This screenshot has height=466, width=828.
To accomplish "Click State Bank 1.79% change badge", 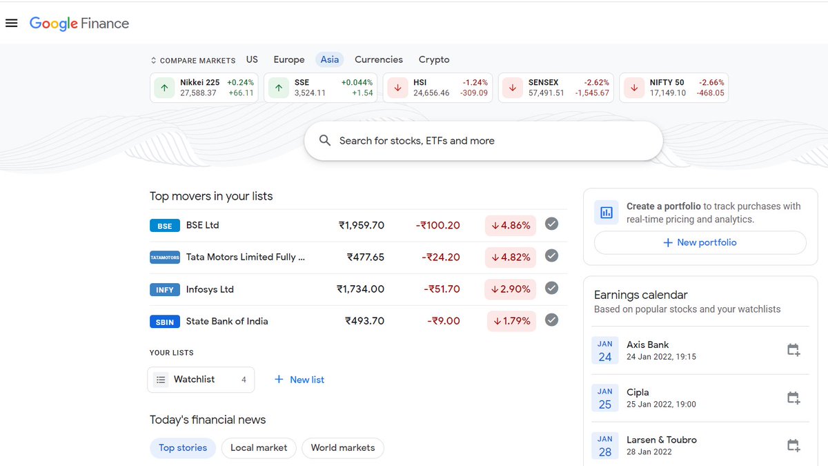I will 512,322.
